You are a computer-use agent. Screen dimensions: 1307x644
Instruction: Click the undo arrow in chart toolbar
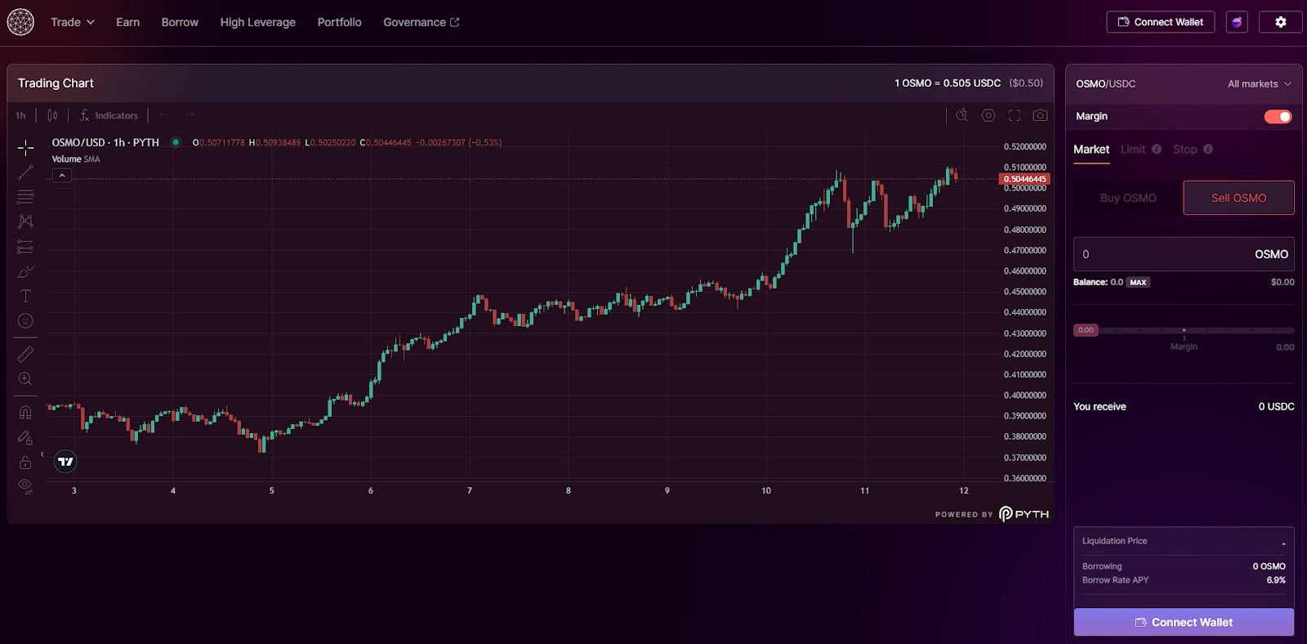tap(164, 115)
